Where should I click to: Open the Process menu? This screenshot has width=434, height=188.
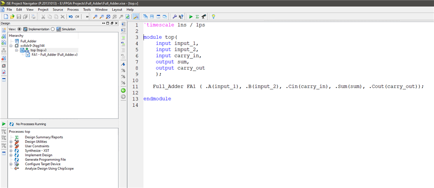(73, 9)
